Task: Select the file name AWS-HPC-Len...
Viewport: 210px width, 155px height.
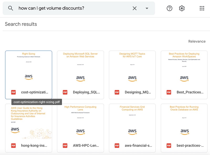Action: [86, 146]
